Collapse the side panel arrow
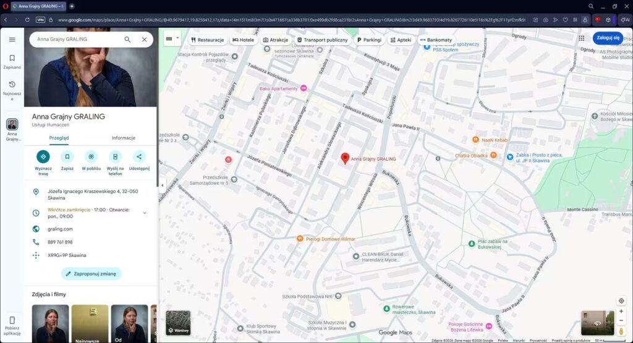The height and width of the screenshot is (343, 633). pos(162,185)
